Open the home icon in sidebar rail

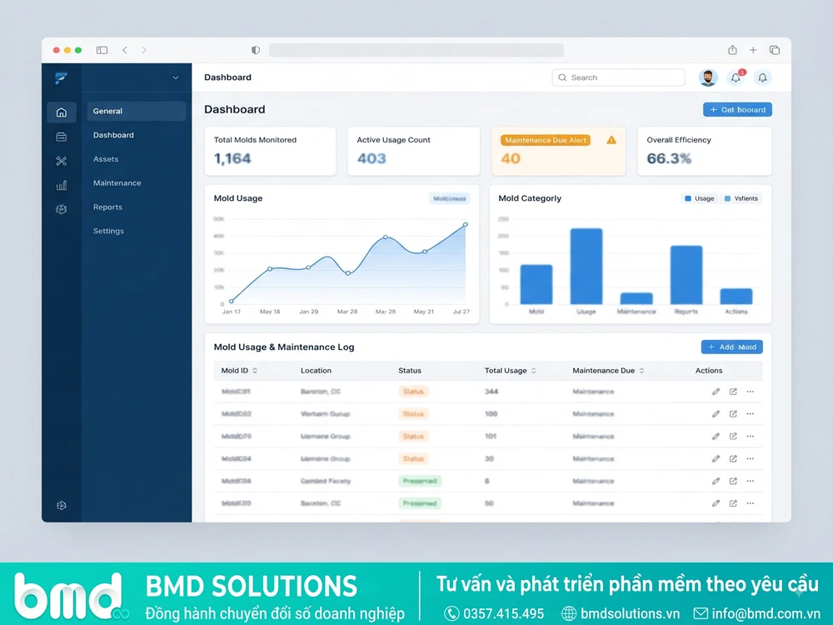click(62, 112)
